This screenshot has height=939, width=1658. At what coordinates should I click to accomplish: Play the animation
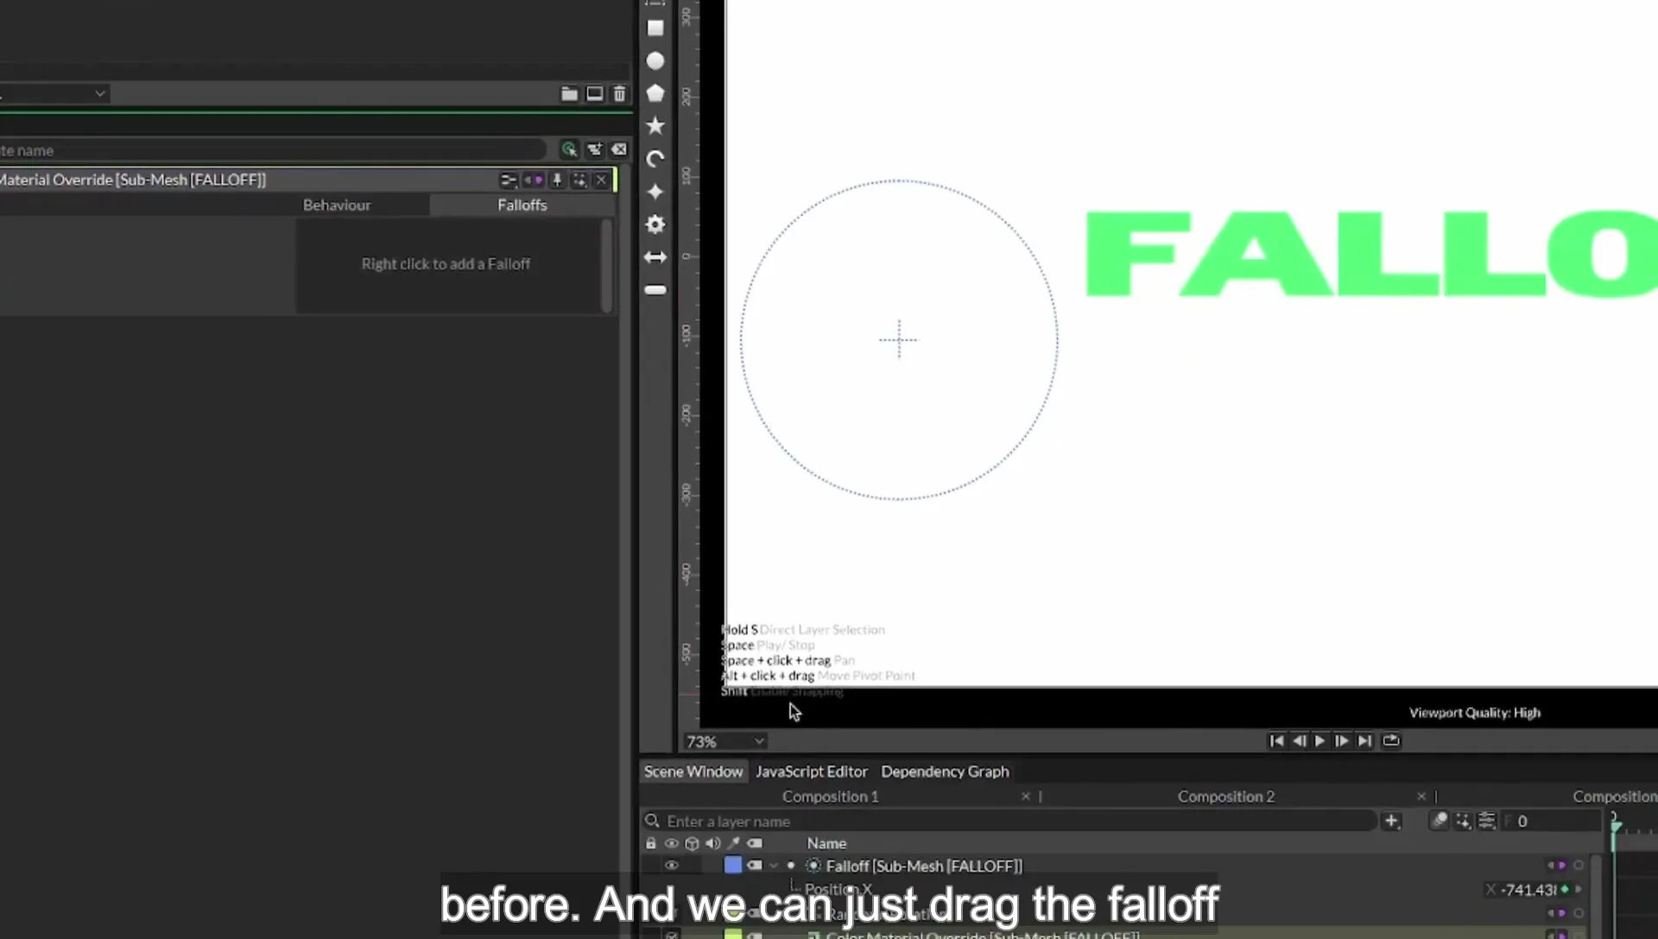1319,741
